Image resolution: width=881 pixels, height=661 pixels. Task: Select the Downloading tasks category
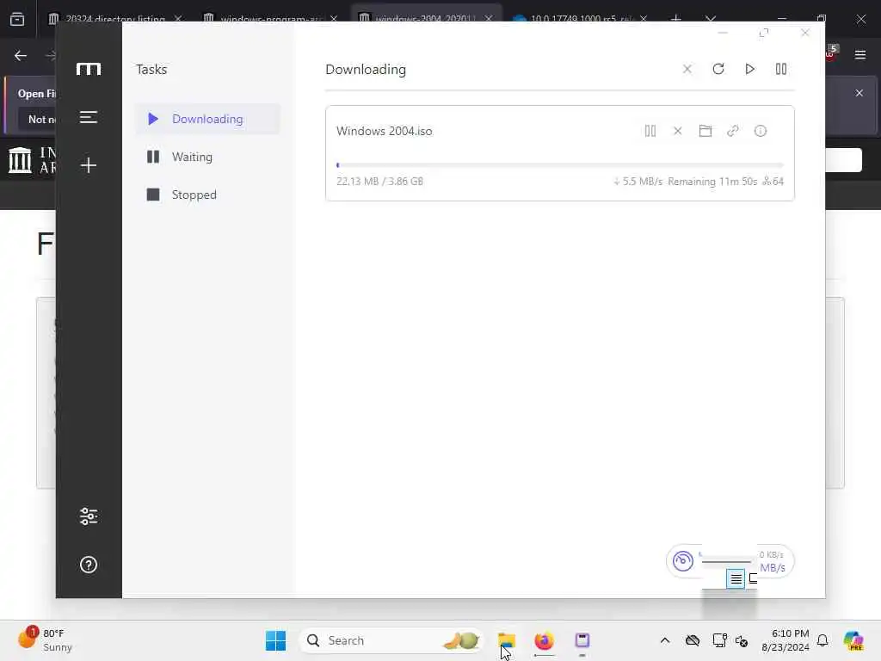point(207,119)
